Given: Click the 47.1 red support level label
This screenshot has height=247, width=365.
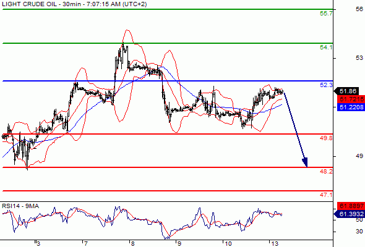Looking at the screenshot, I should coord(326,195).
